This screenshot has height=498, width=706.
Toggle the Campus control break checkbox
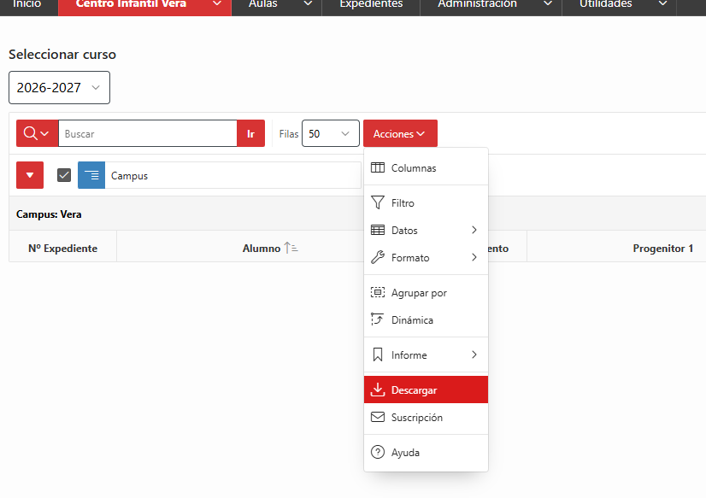[64, 175]
